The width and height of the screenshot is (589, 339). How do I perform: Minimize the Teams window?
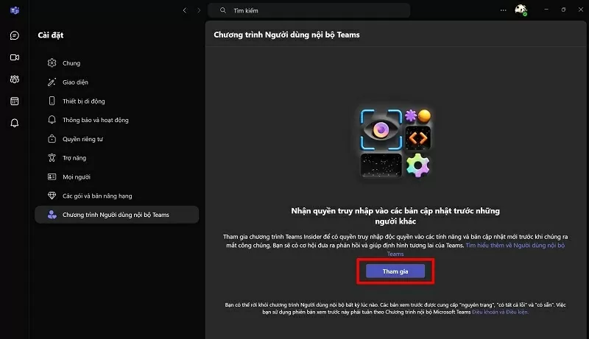tap(546, 10)
